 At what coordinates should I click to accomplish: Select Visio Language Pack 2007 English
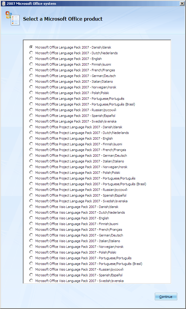pyautogui.click(x=31, y=218)
